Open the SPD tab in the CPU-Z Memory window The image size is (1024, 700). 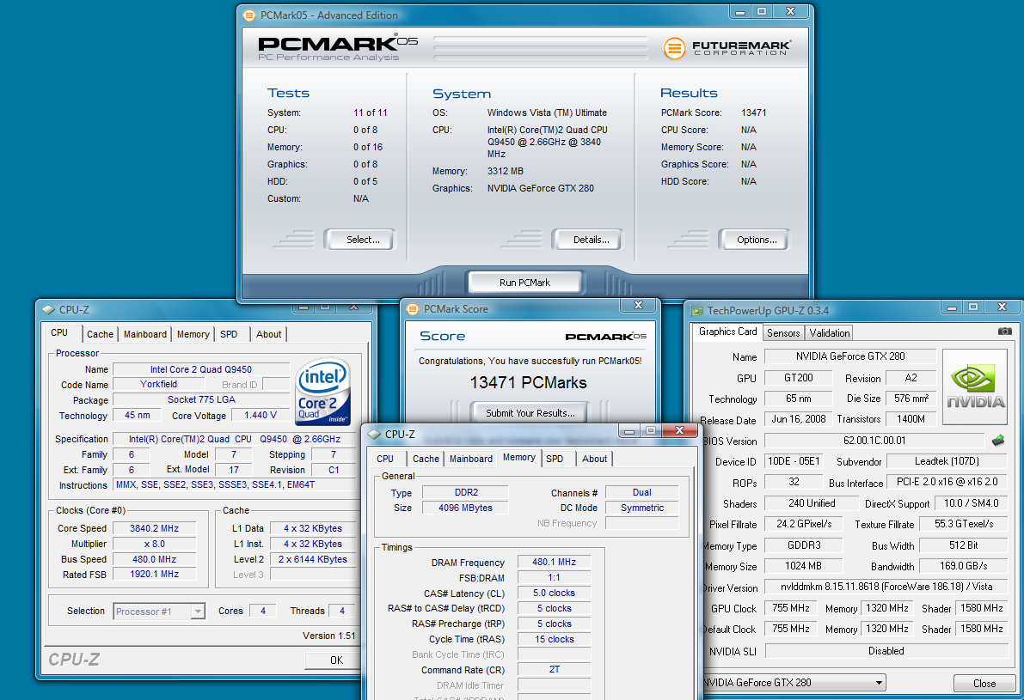[555, 459]
